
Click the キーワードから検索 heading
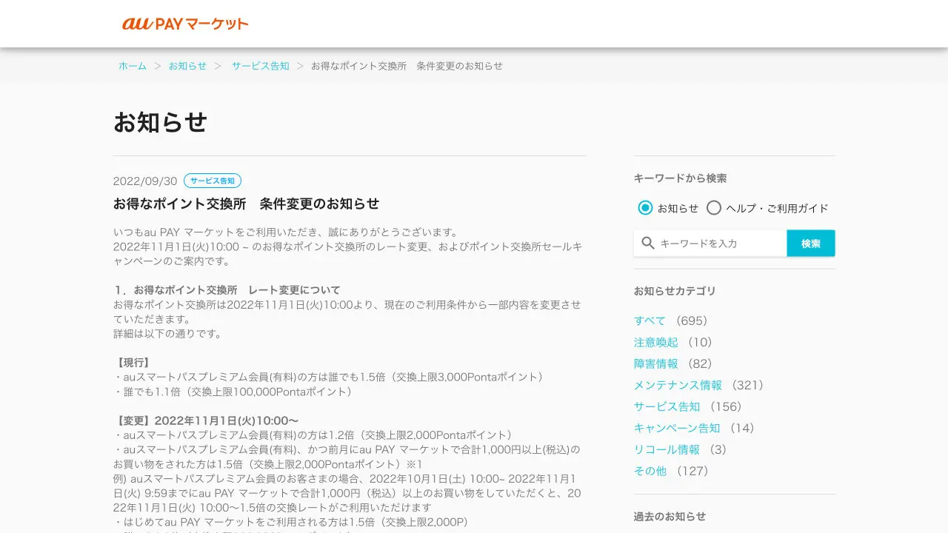[680, 178]
